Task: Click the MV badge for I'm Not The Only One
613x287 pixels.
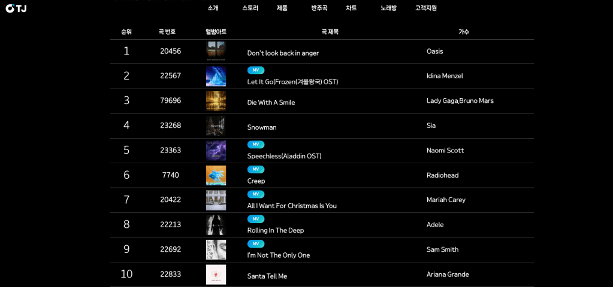Action: [x=256, y=244]
